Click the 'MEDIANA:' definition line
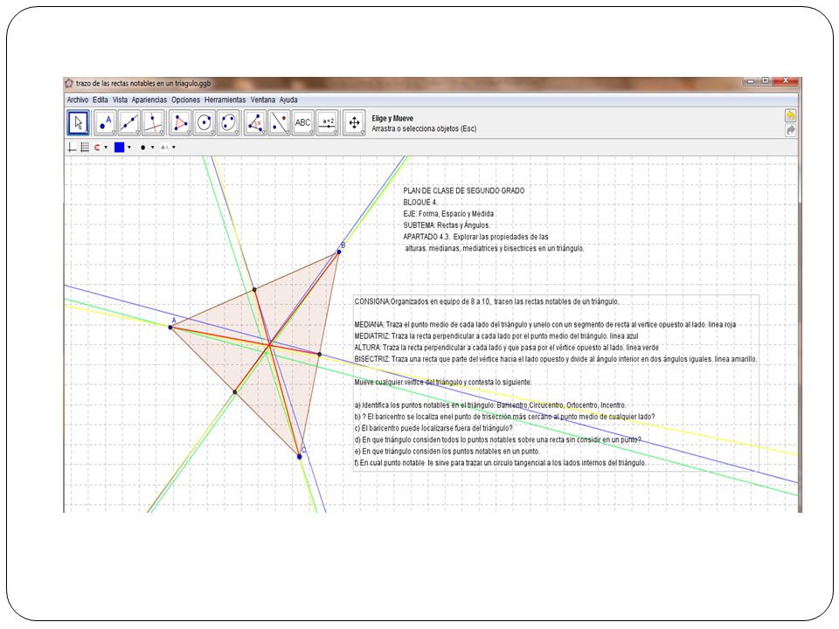The image size is (839, 629). click(544, 325)
